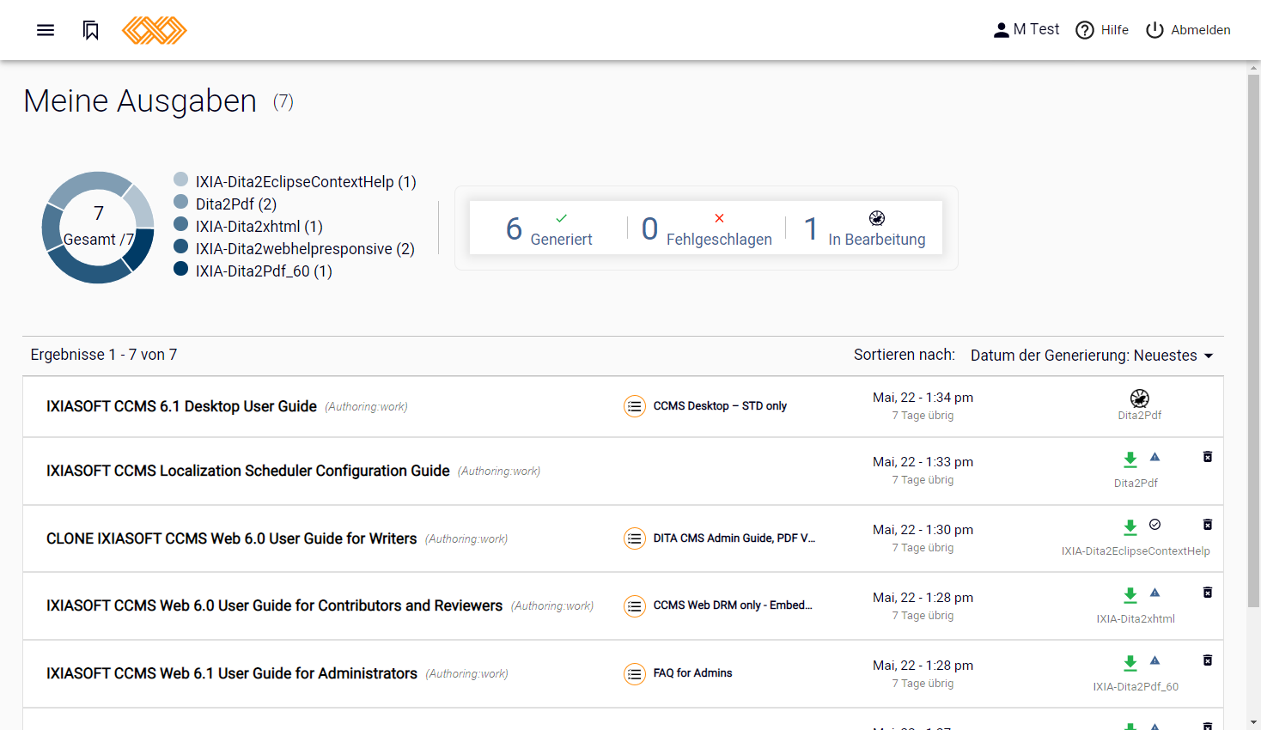Screen dimensions: 1261x730
Task: Filter by Generiert status count
Action: click(549, 228)
